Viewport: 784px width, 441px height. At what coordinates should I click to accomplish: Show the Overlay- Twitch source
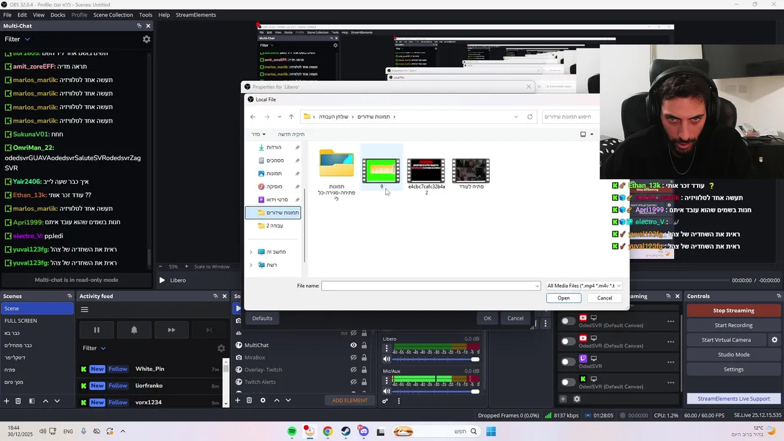tap(353, 369)
